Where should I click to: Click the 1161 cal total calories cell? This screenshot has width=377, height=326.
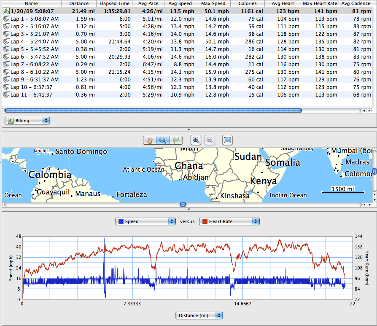tap(252, 11)
